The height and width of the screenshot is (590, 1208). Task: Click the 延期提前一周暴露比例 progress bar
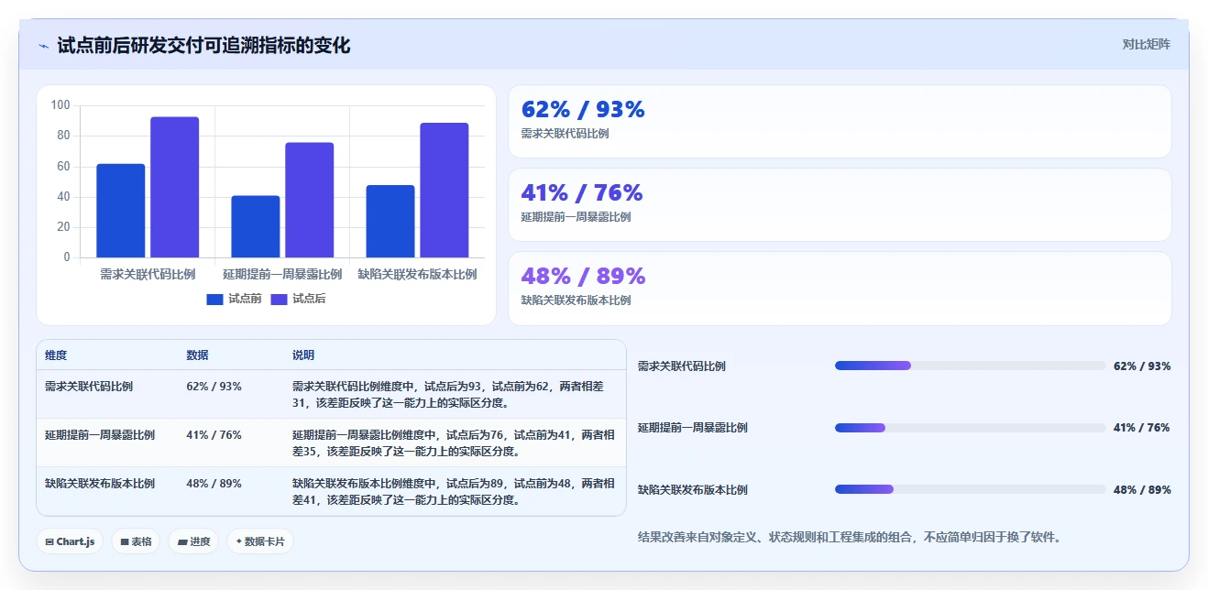click(x=970, y=428)
